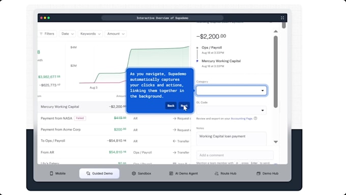
Task: Select the To Ops / Payroll row
Action: click(114, 141)
